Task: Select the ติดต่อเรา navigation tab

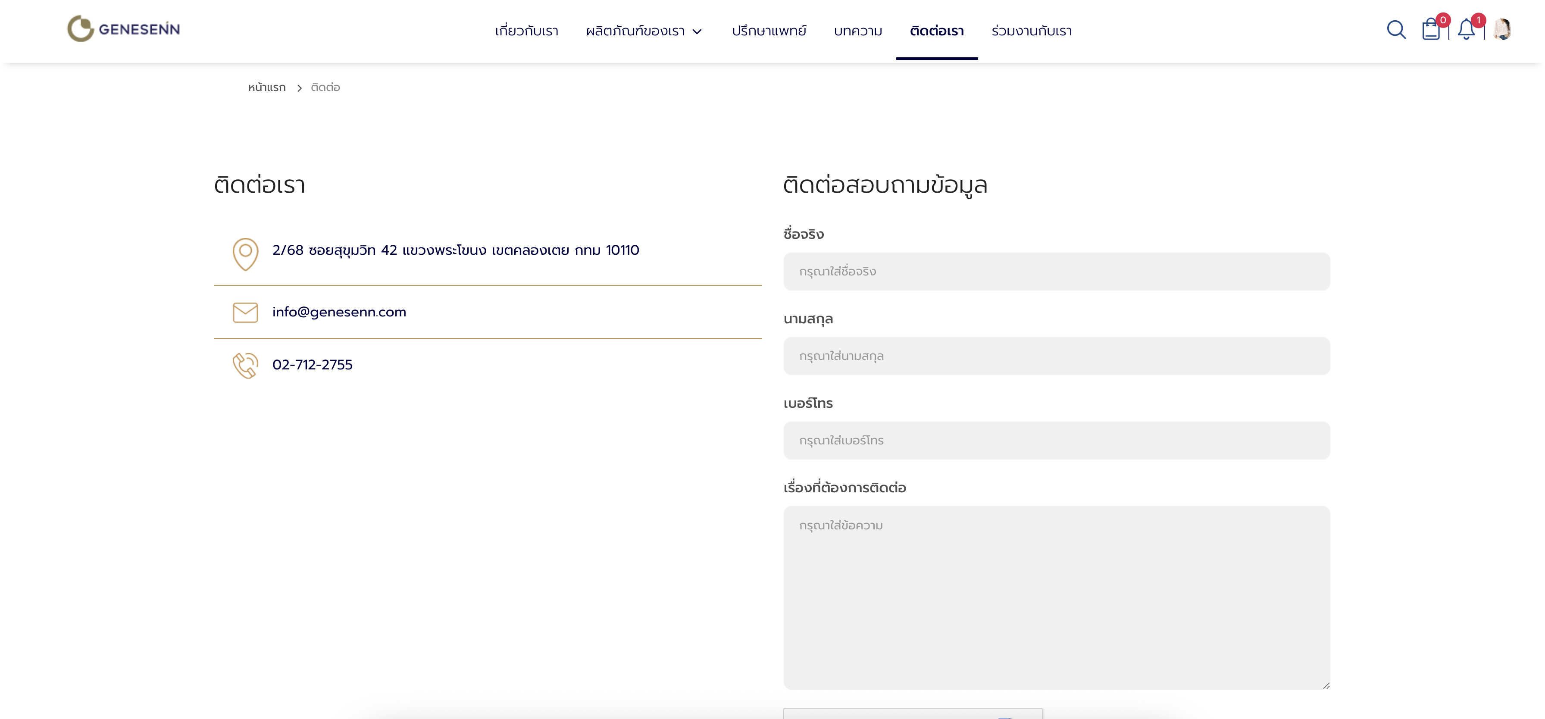Action: [x=936, y=31]
